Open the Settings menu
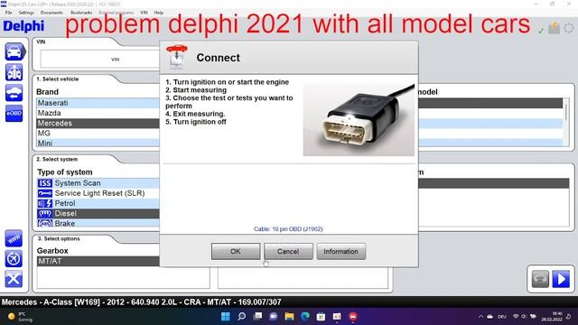The height and width of the screenshot is (325, 578). pos(26,13)
